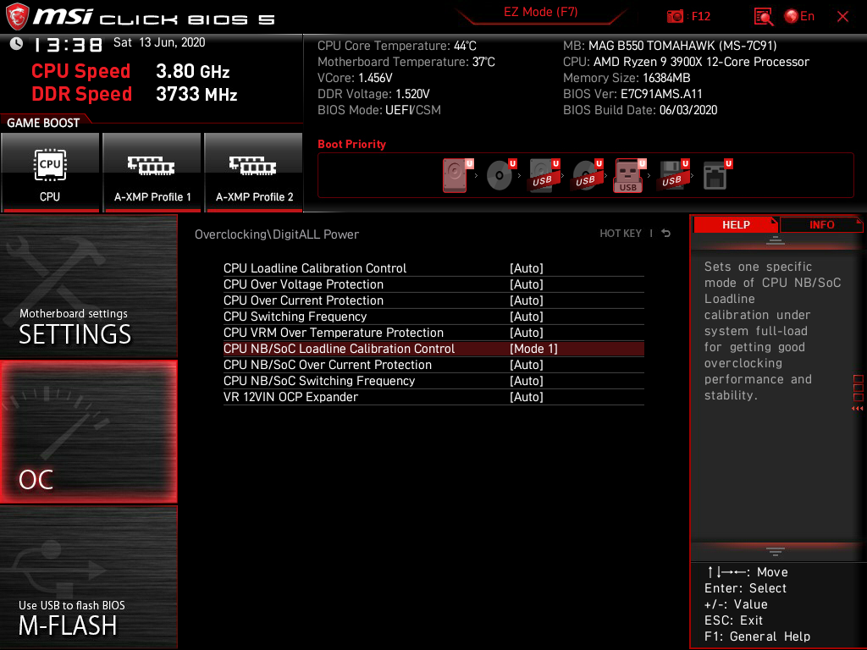The height and width of the screenshot is (650, 867).
Task: Select the CPU Switching Frequency label
Action: click(x=295, y=317)
